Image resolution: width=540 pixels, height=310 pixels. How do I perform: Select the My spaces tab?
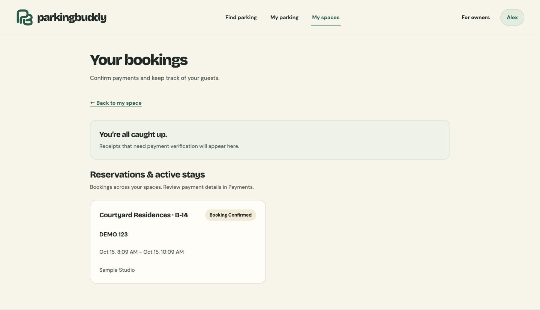[x=325, y=17]
